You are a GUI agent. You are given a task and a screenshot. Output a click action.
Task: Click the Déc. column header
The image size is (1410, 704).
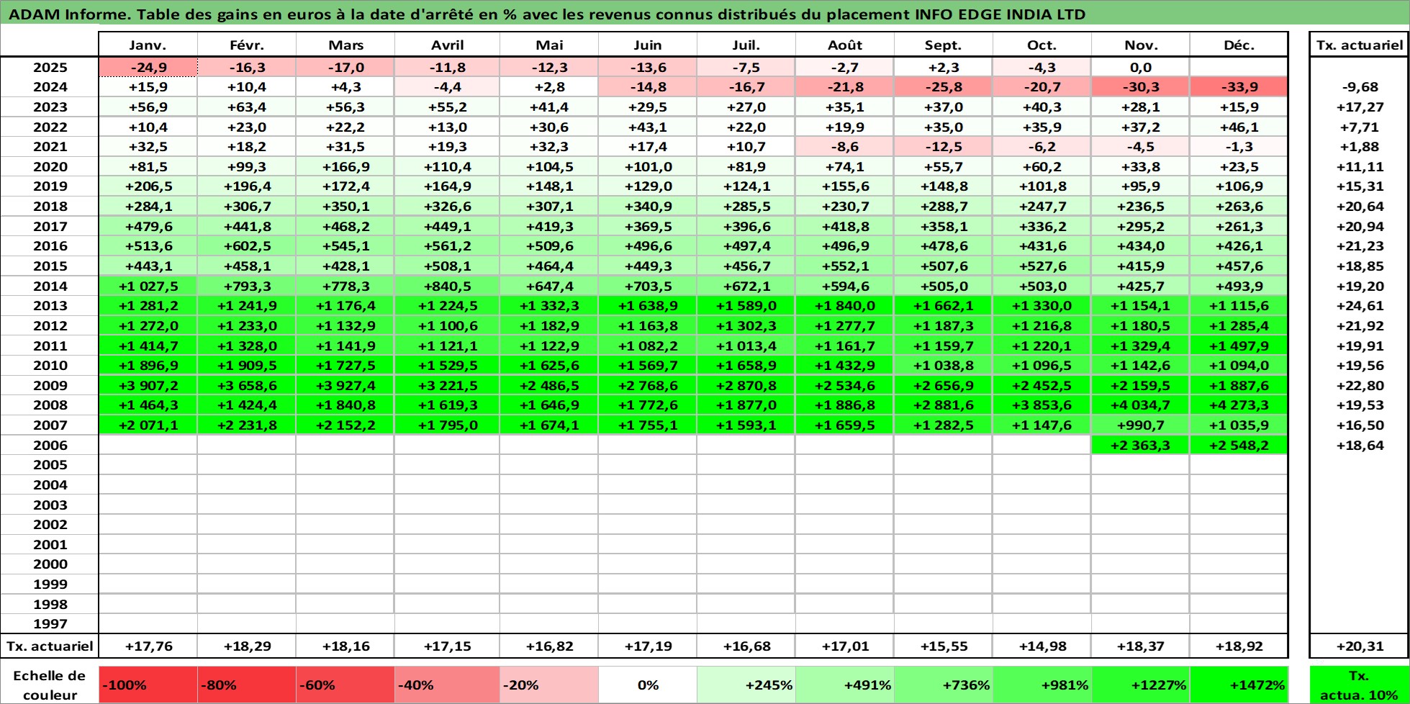[x=1239, y=45]
